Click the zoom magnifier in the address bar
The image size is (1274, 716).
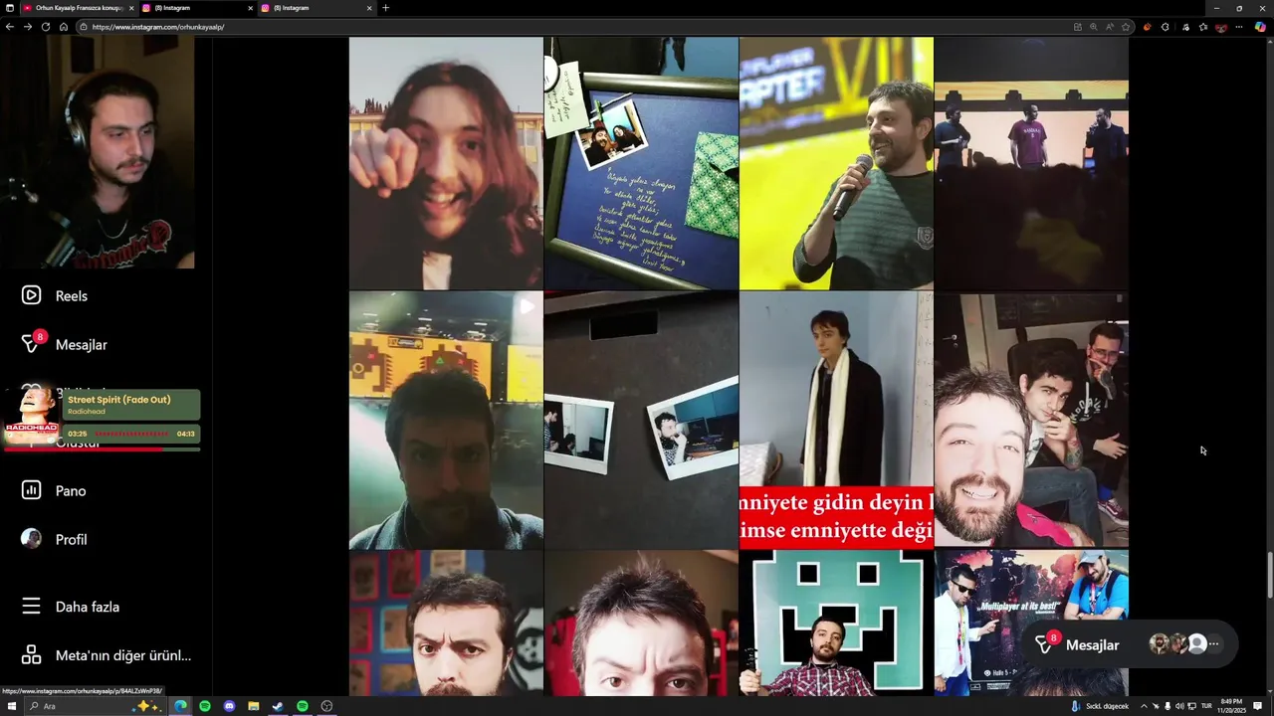coord(1094,27)
